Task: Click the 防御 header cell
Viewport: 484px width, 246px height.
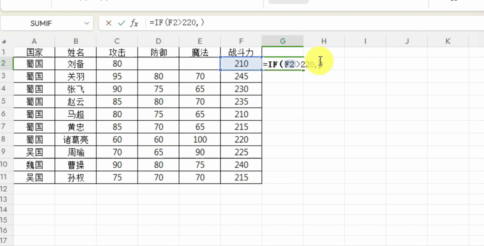Action: (158, 52)
